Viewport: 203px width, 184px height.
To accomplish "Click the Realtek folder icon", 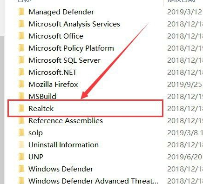I will 21,108.
